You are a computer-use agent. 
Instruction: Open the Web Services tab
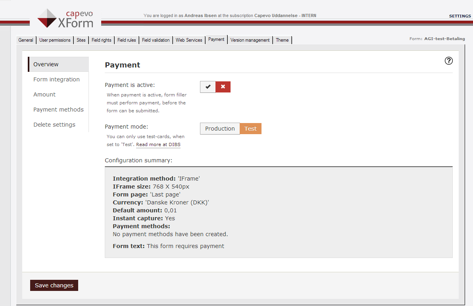(x=189, y=40)
